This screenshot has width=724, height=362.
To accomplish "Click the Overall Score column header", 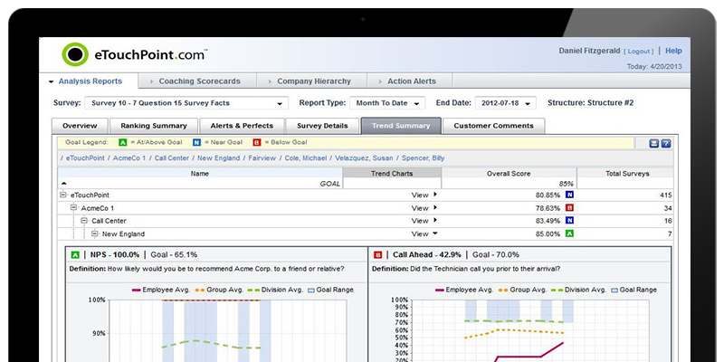I will [509, 174].
